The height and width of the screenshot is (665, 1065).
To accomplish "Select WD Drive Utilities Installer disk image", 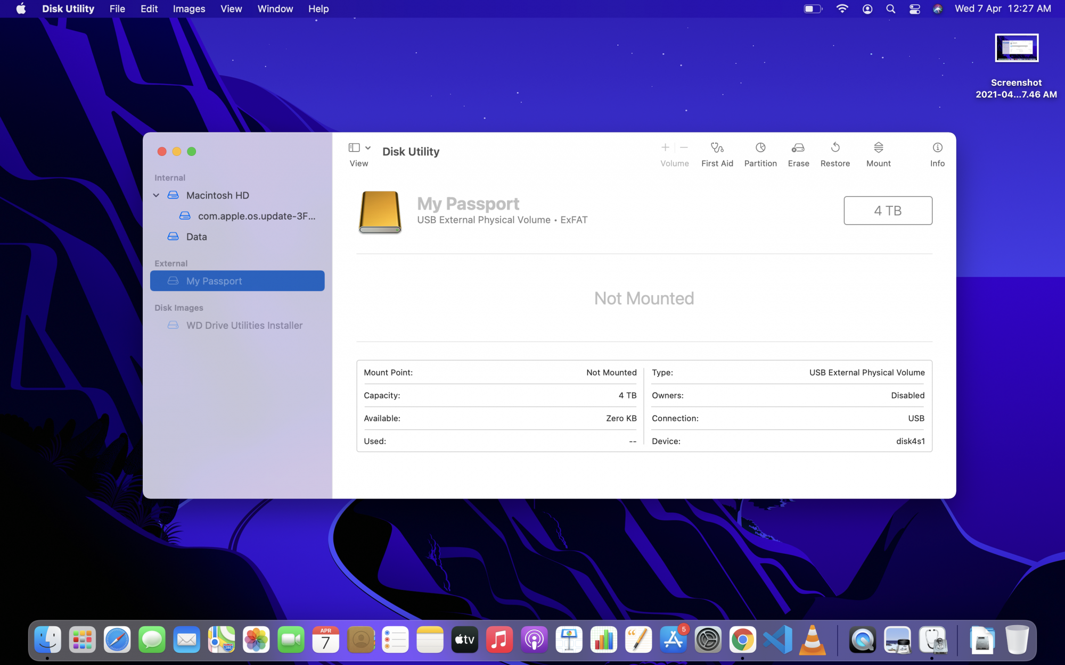I will click(237, 325).
